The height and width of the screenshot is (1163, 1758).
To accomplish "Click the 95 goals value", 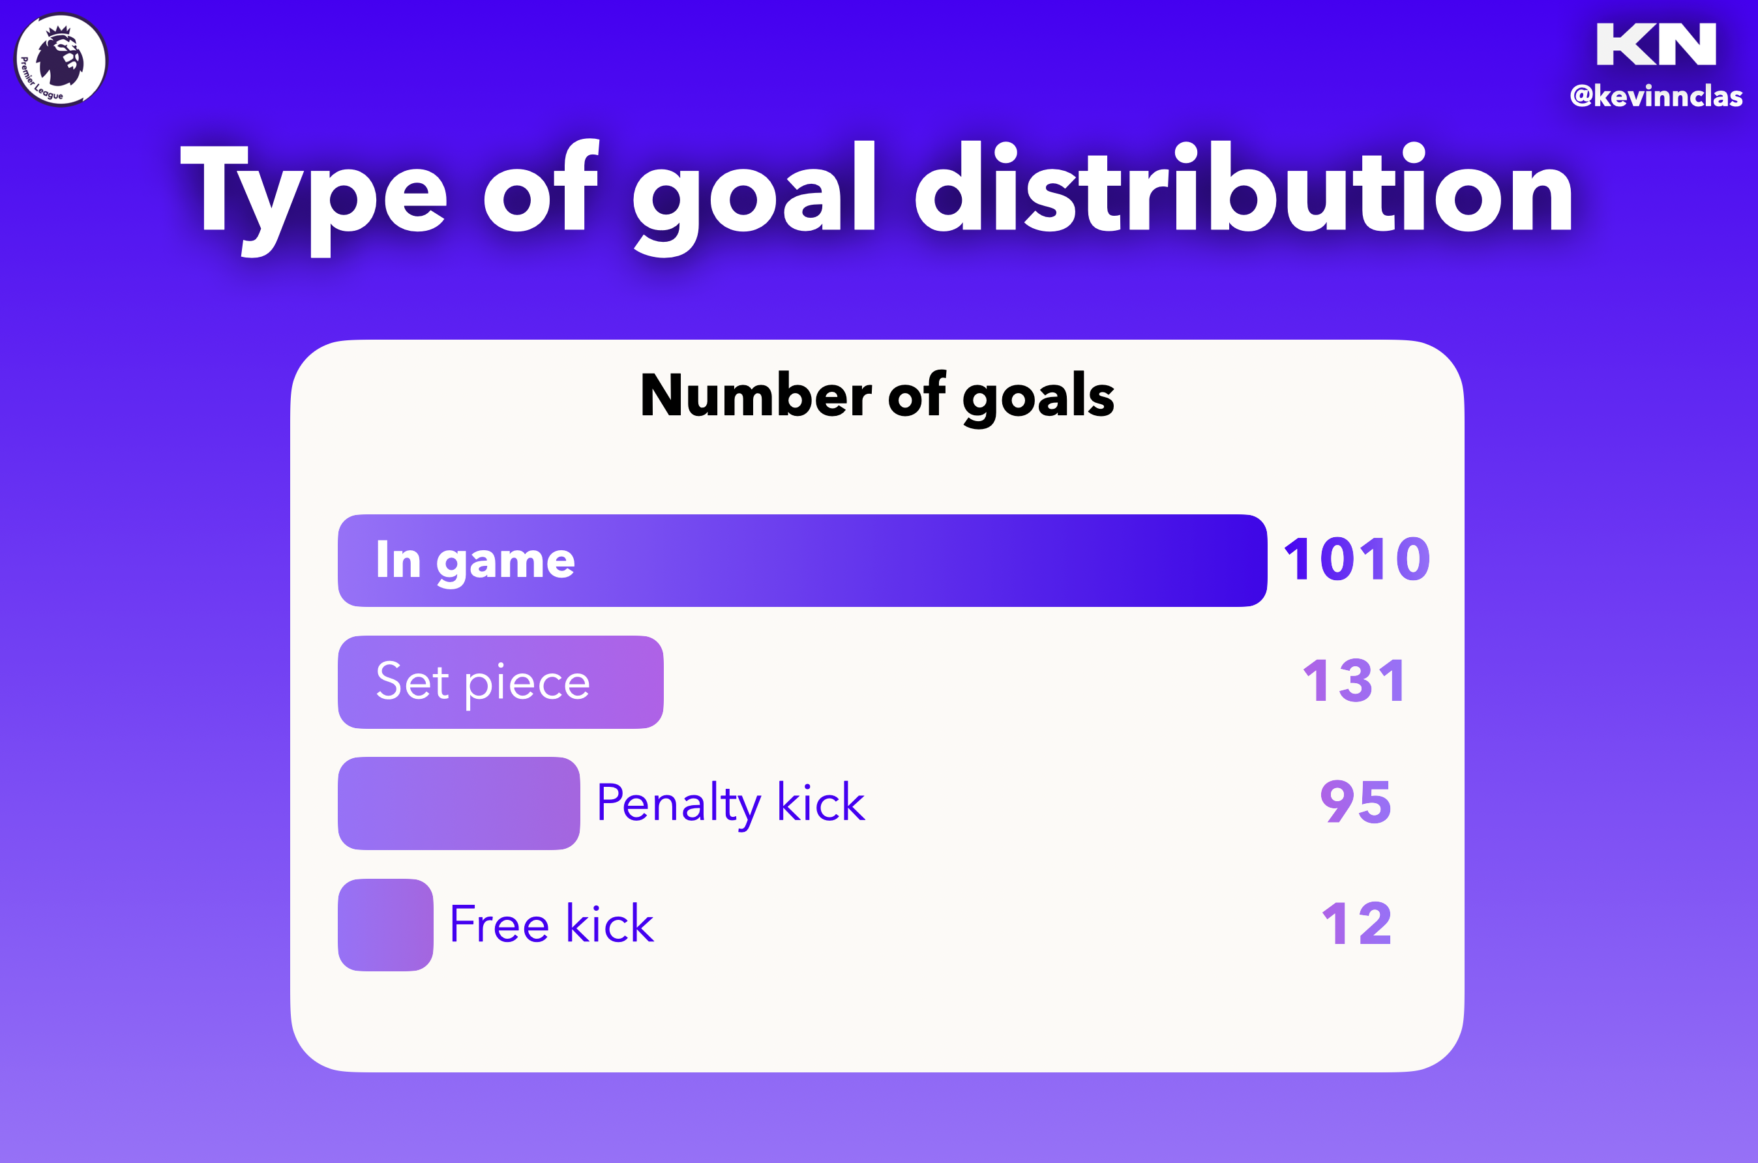I will tap(1356, 802).
